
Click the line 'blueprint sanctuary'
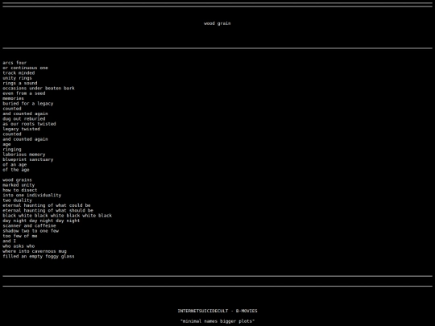point(28,159)
